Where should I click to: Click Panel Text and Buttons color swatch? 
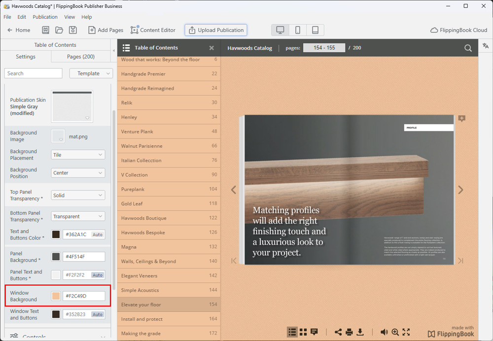pos(56,275)
